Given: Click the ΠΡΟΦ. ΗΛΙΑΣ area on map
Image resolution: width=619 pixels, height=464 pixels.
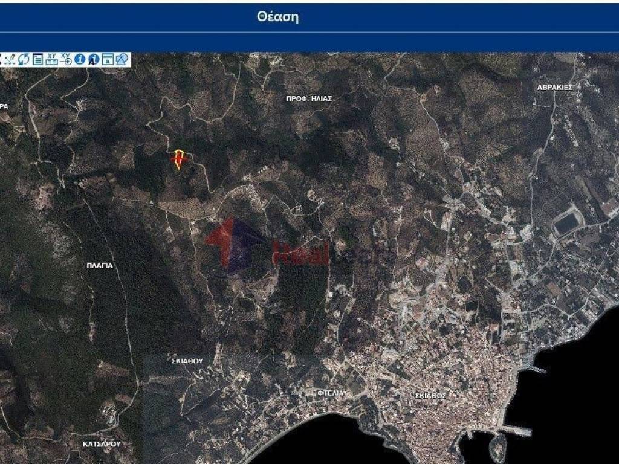Looking at the screenshot, I should pos(310,98).
